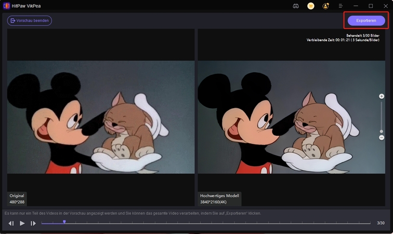The height and width of the screenshot is (234, 393).
Task: Click the vertical zoom slider handle
Action: tap(382, 132)
